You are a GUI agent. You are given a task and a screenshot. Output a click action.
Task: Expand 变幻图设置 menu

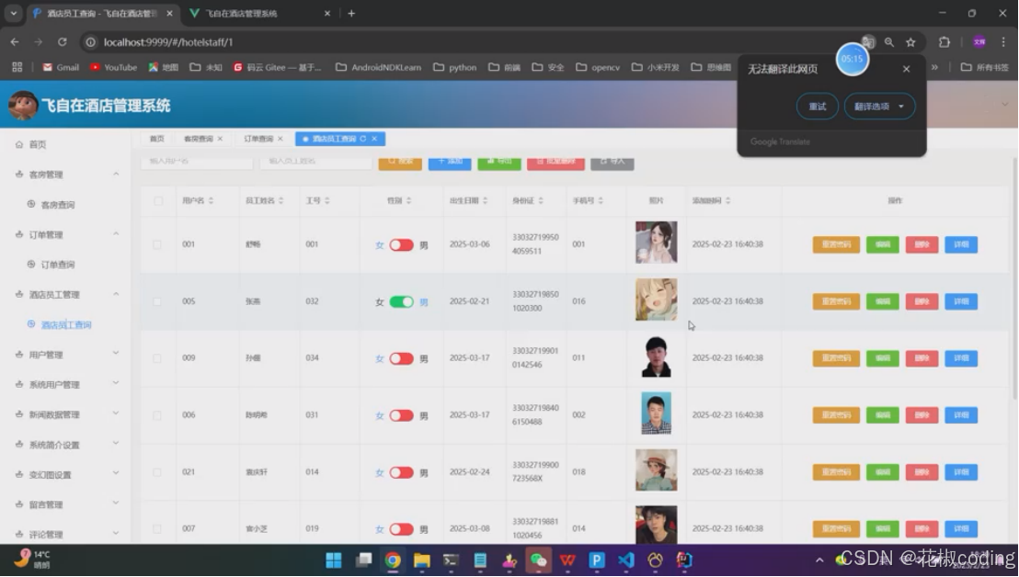65,474
